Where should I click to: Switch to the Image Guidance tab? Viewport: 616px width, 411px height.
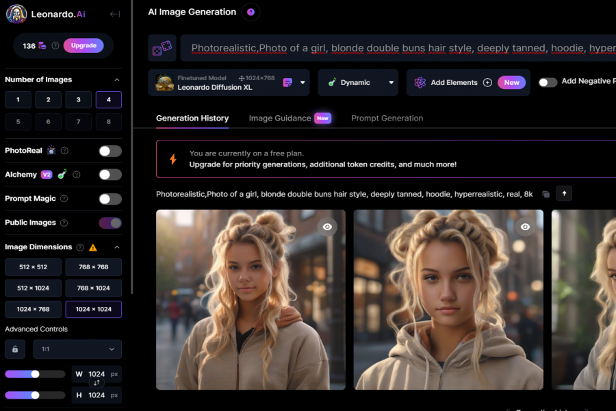279,118
